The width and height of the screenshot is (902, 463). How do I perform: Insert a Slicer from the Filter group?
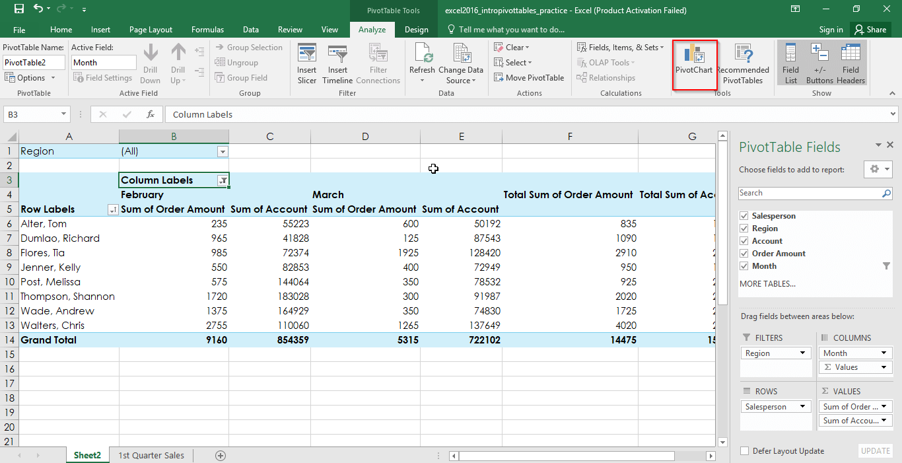pyautogui.click(x=306, y=64)
